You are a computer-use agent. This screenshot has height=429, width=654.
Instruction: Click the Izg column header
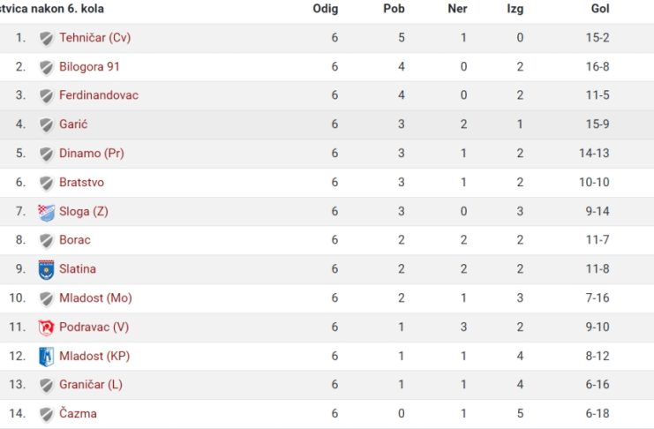tap(515, 9)
